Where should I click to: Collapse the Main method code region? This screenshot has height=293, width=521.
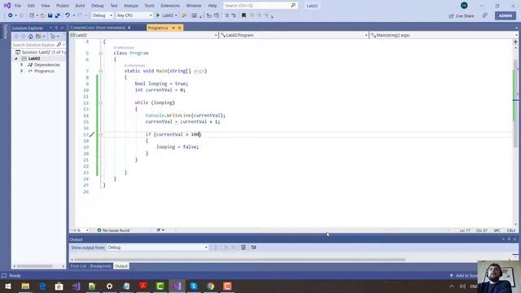pyautogui.click(x=101, y=71)
